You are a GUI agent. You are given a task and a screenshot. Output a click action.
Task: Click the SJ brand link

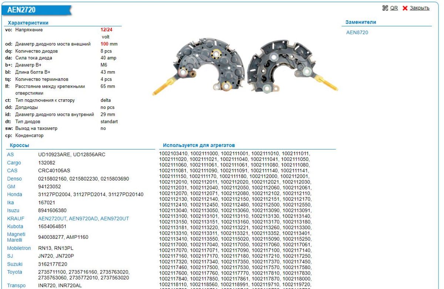tap(10, 256)
